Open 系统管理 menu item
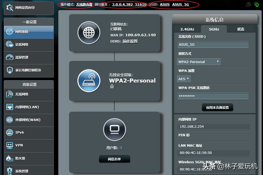Image resolution: width=263 pixels, height=175 pixels. (x=29, y=170)
